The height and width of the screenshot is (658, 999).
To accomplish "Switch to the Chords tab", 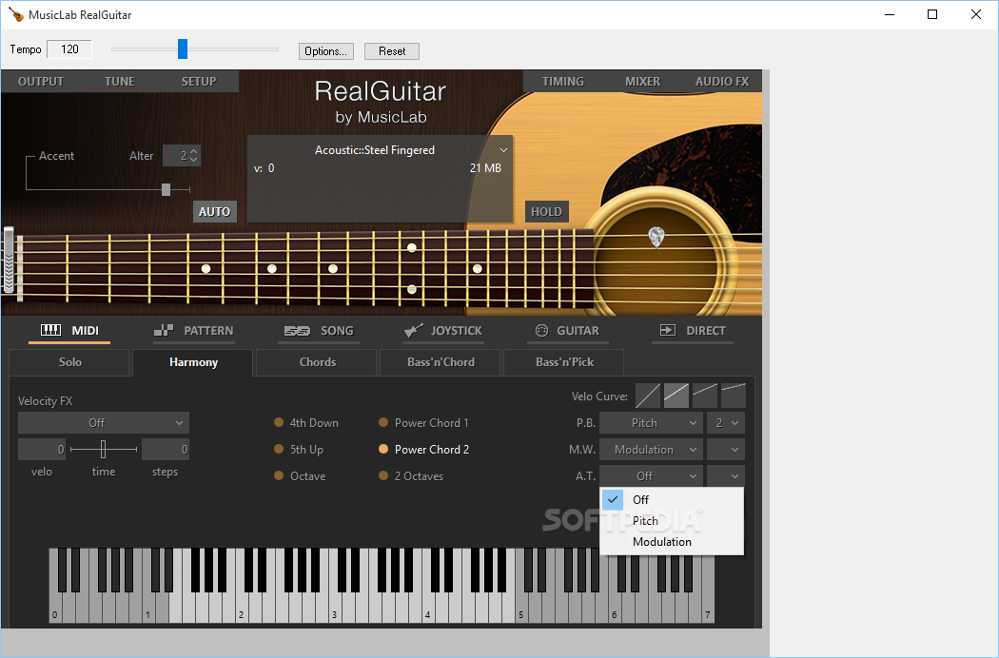I will coord(317,361).
